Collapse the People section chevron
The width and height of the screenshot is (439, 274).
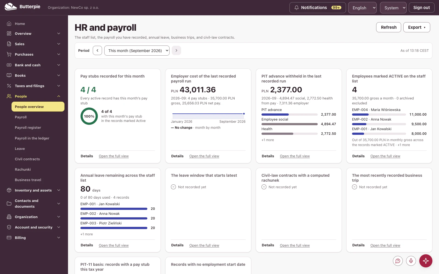click(x=59, y=96)
